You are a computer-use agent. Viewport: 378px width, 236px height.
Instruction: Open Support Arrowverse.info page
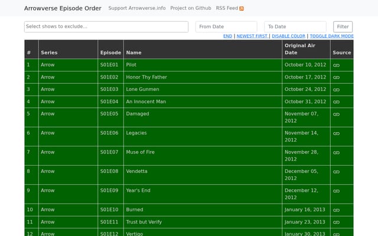pyautogui.click(x=137, y=8)
